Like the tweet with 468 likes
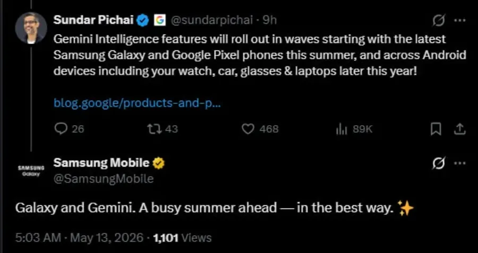Viewport: 478px width, 253px height. 260,129
